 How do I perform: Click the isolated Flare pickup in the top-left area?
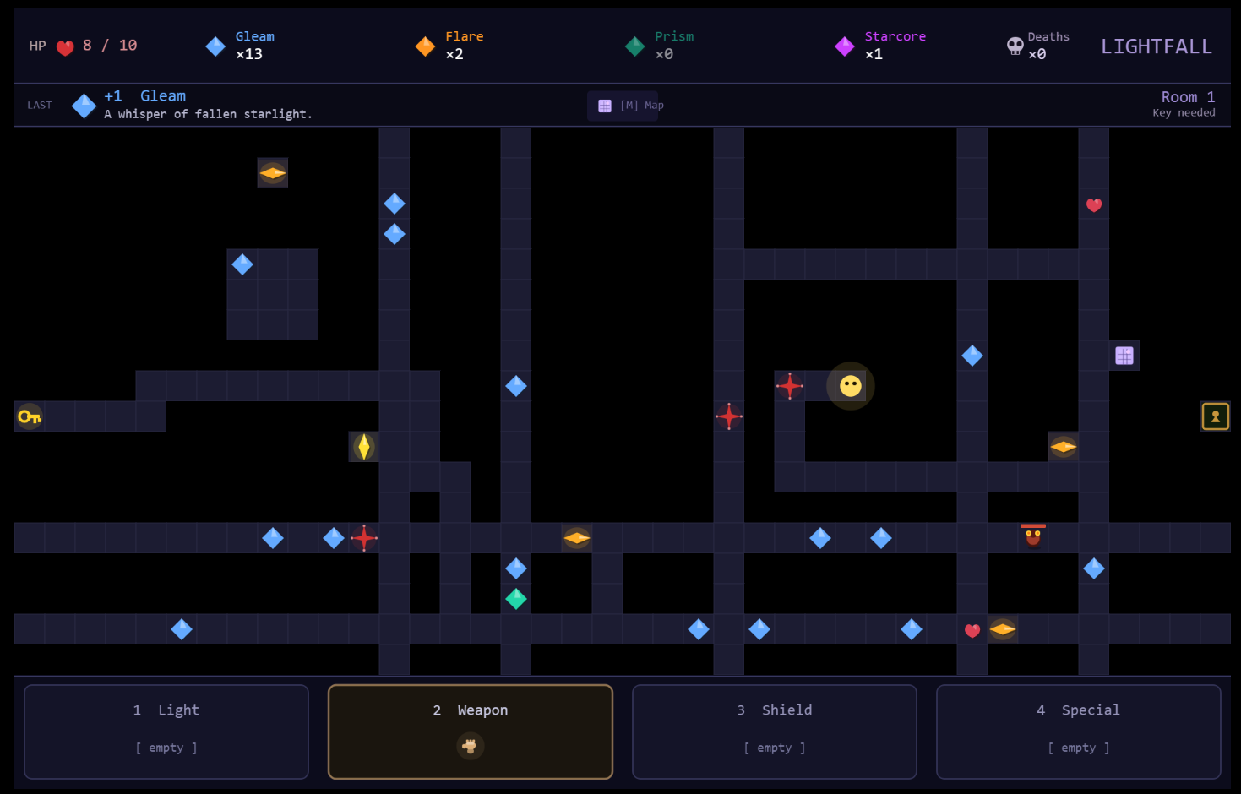[273, 173]
